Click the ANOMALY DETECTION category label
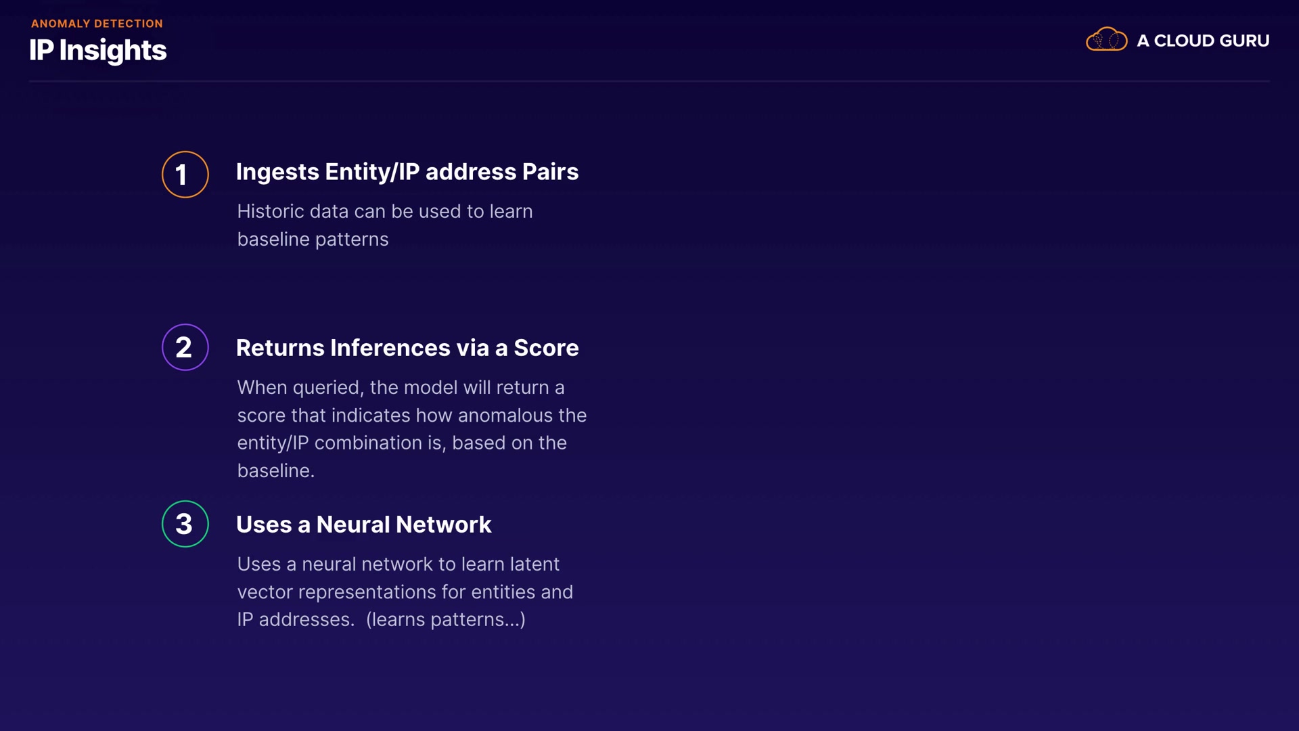The width and height of the screenshot is (1299, 731). (97, 24)
